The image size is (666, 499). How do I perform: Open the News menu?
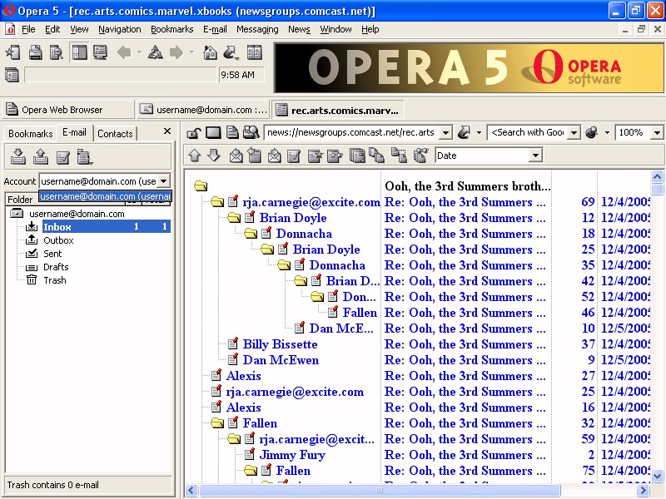pyautogui.click(x=299, y=29)
